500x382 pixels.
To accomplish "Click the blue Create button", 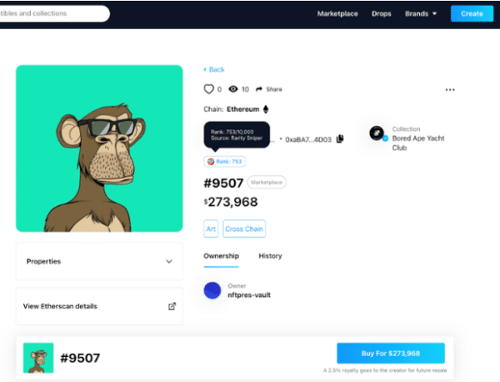I will tap(472, 13).
